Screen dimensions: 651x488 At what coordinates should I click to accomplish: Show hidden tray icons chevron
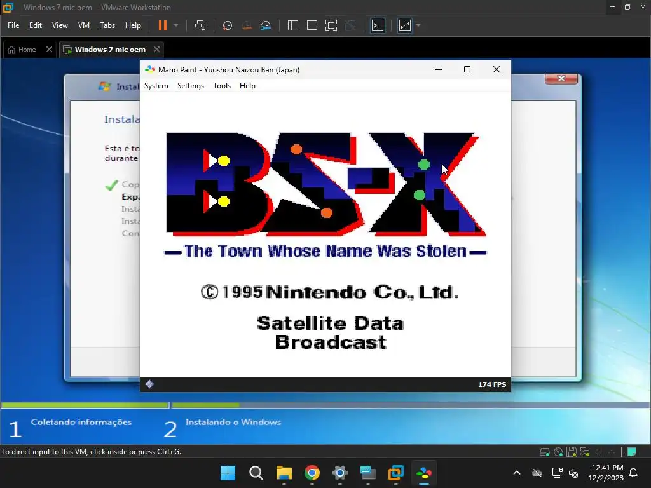click(x=517, y=473)
